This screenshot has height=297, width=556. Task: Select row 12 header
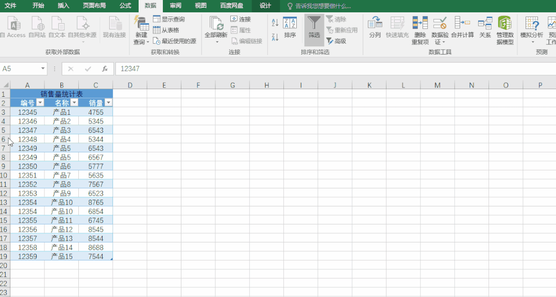tap(4, 194)
